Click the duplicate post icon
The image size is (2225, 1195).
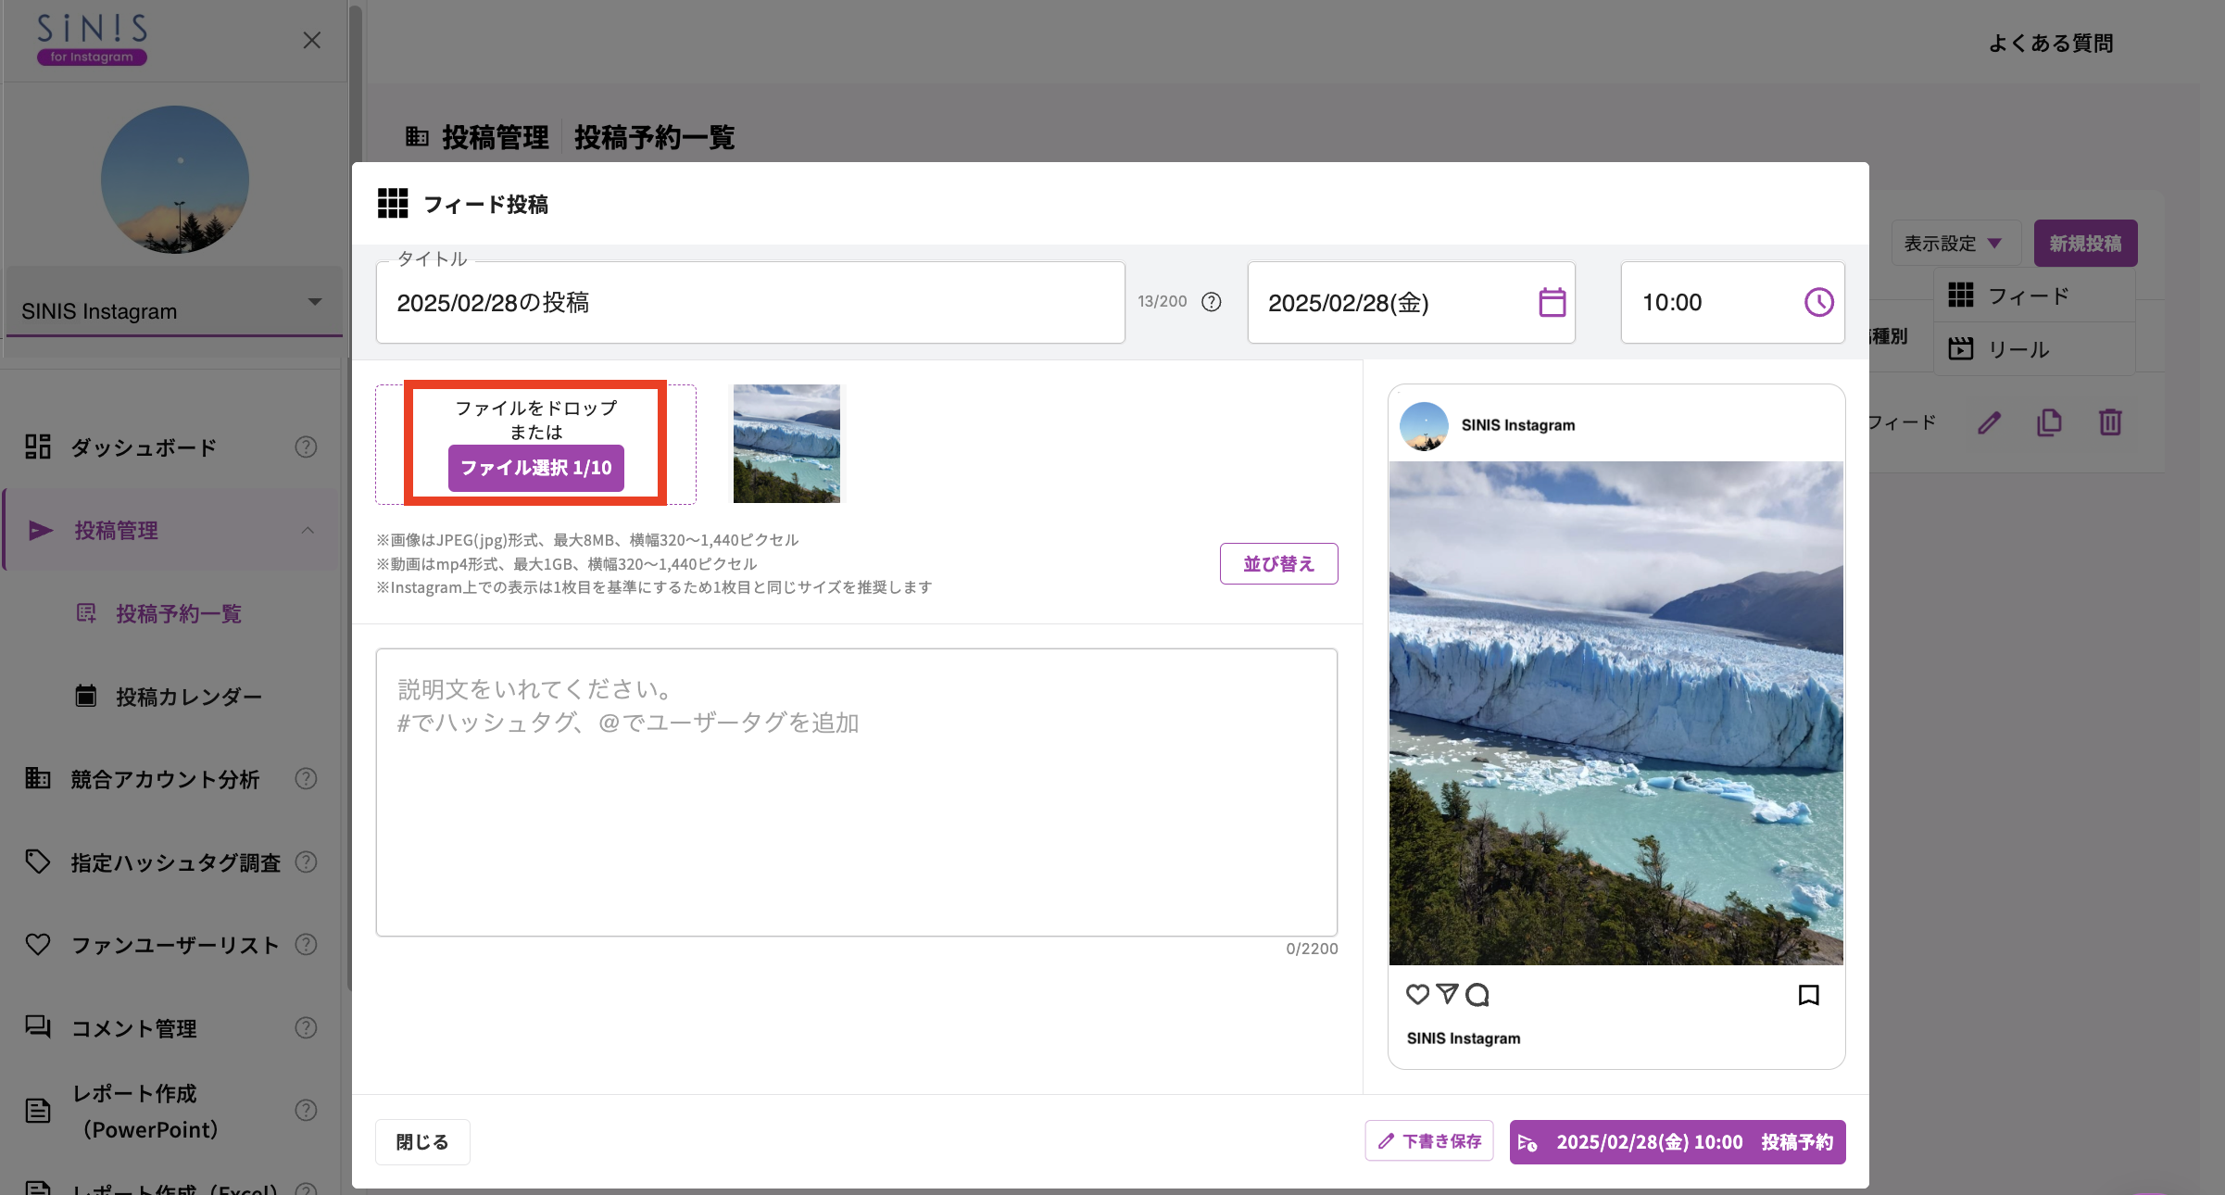click(x=2050, y=422)
